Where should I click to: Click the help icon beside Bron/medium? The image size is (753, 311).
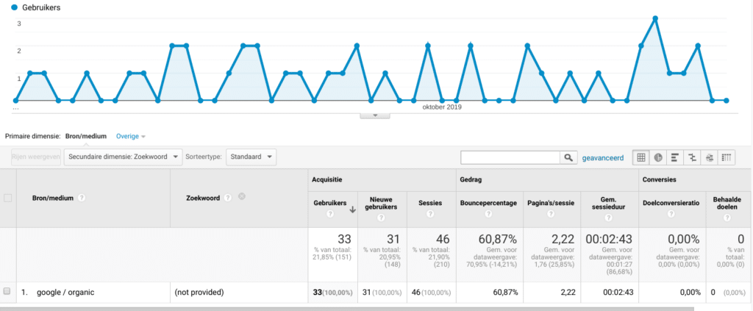pos(82,198)
